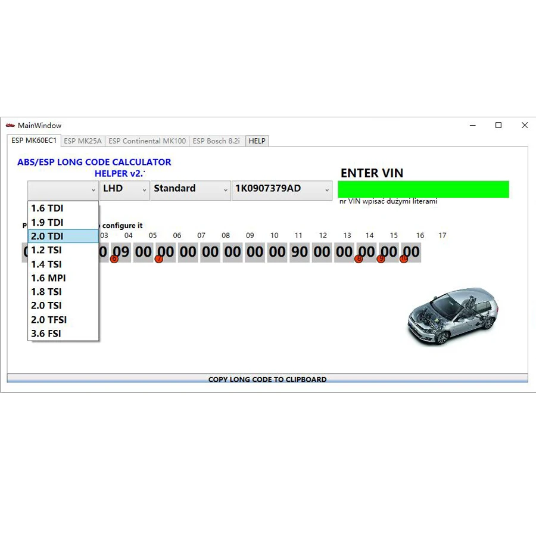
Task: Expand the Standard variant dropdown
Action: click(x=191, y=190)
